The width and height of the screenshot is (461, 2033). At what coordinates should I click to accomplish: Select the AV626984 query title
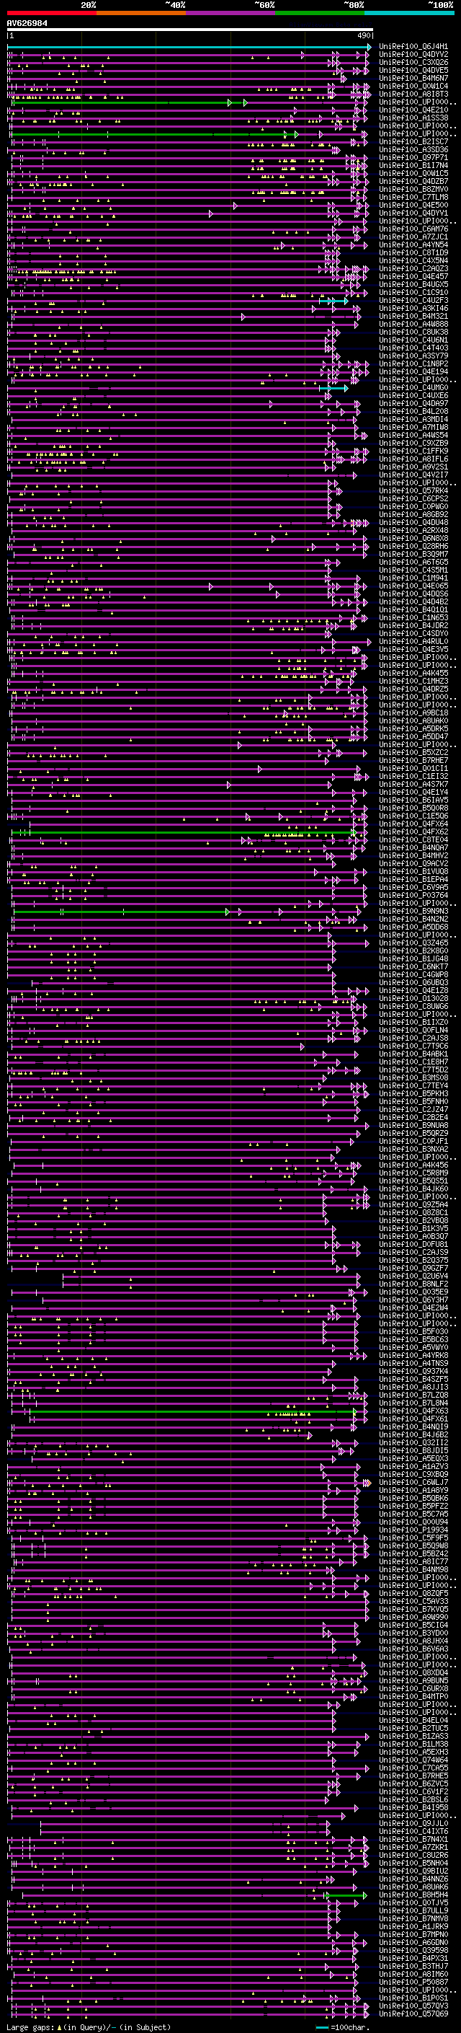click(x=27, y=24)
